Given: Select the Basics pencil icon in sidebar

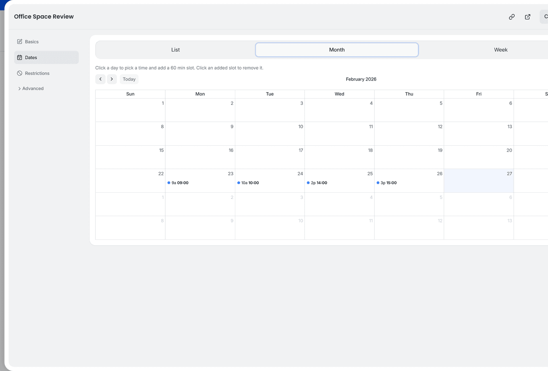Looking at the screenshot, I should [x=19, y=41].
